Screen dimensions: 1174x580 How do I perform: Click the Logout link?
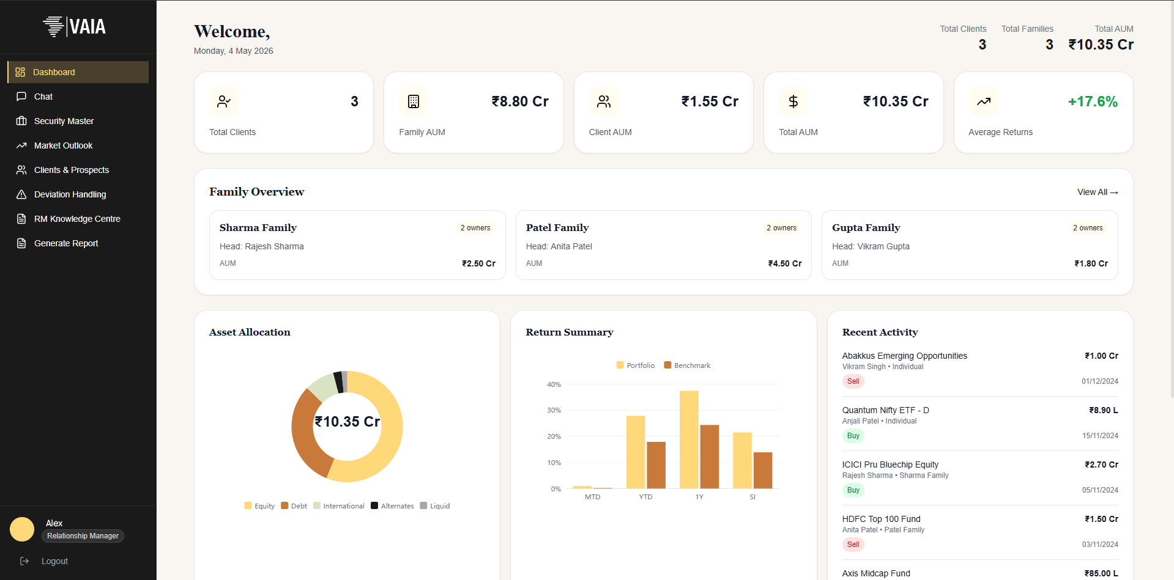coord(54,561)
